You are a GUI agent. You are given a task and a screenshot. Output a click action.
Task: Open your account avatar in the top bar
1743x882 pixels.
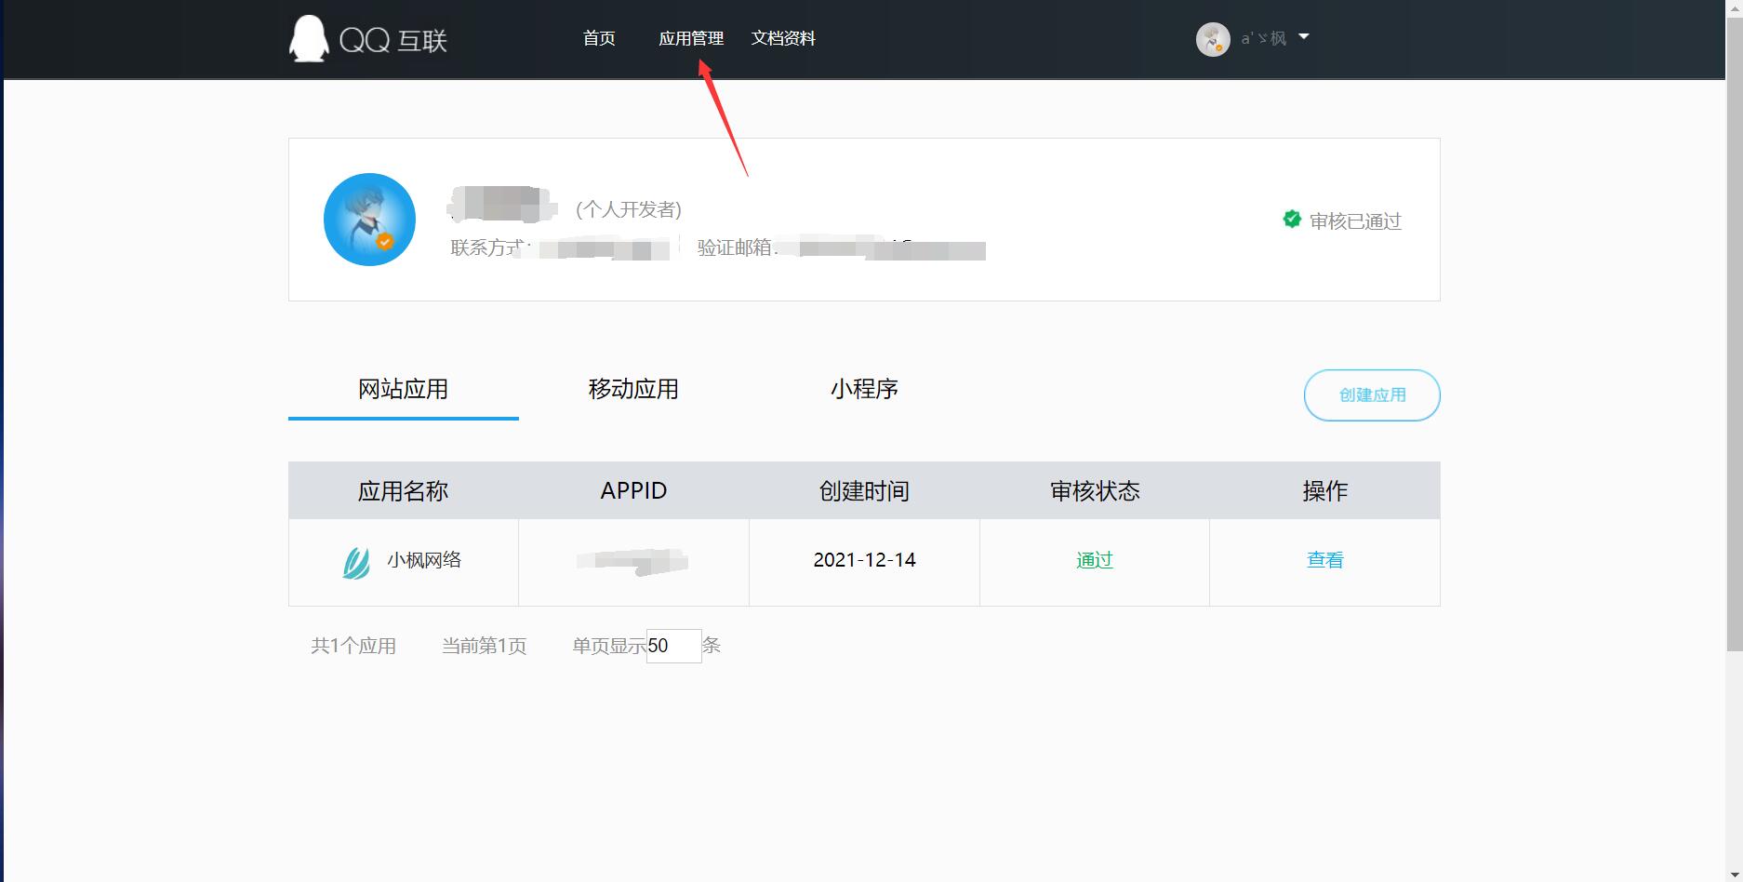coord(1212,38)
